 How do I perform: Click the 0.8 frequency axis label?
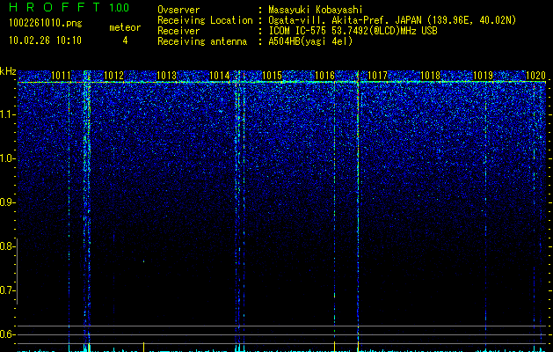point(6,246)
